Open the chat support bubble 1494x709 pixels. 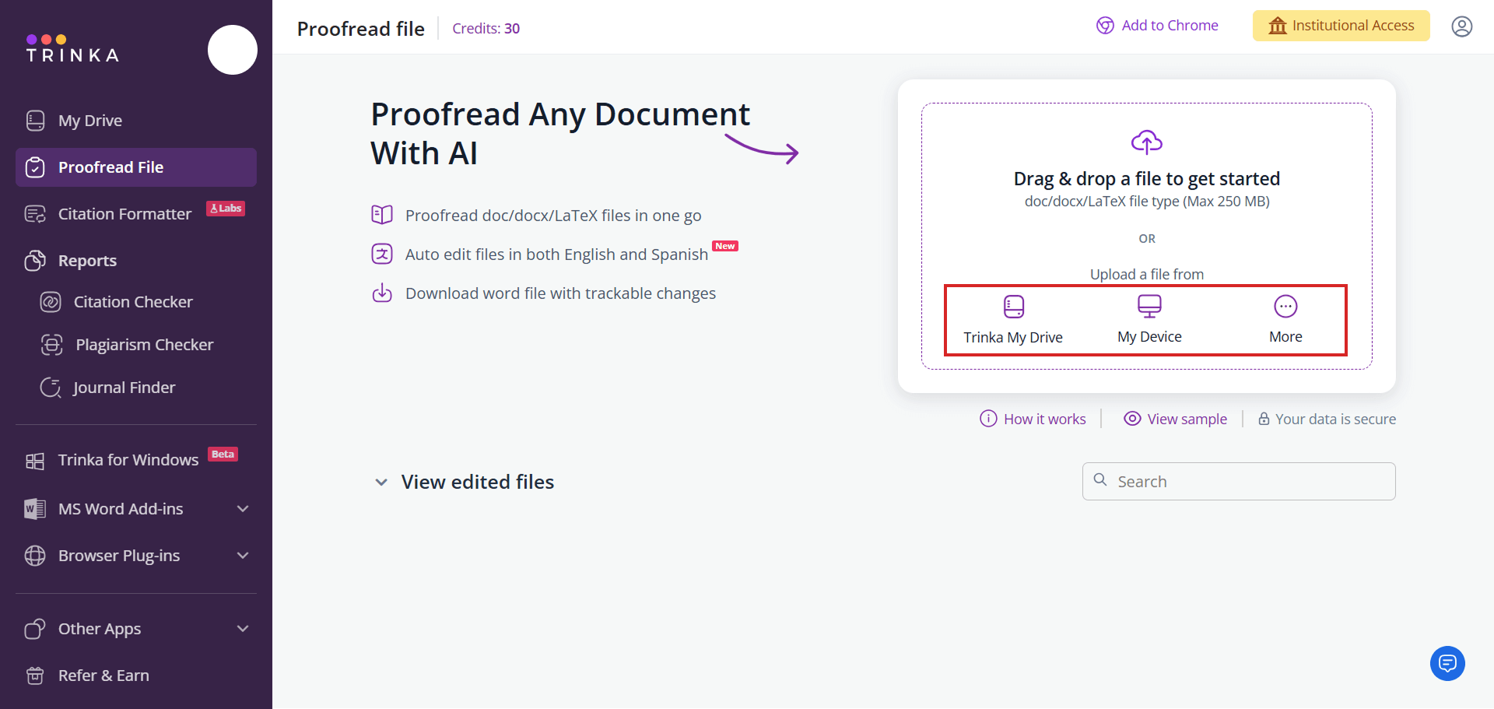pos(1447,664)
